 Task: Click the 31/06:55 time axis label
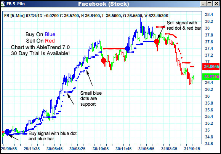(x=146, y=149)
